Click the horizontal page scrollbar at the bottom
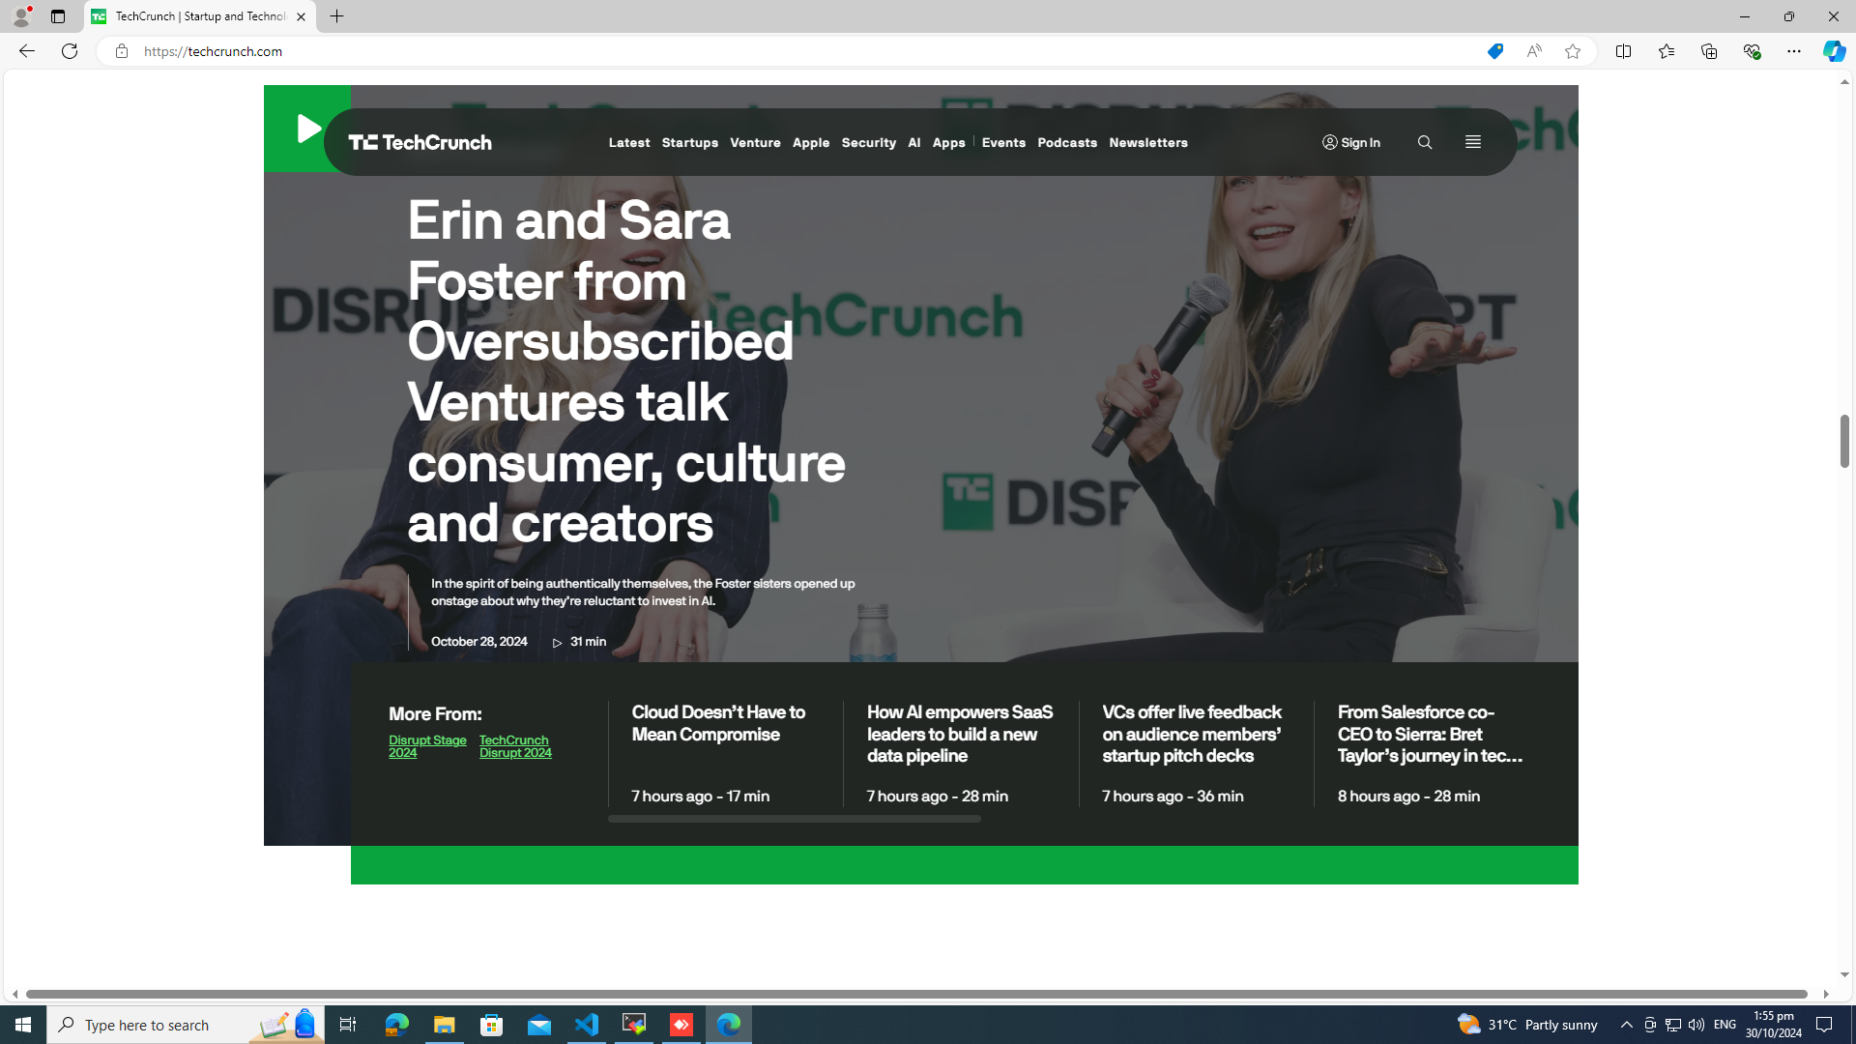The width and height of the screenshot is (1856, 1044). coord(916,994)
